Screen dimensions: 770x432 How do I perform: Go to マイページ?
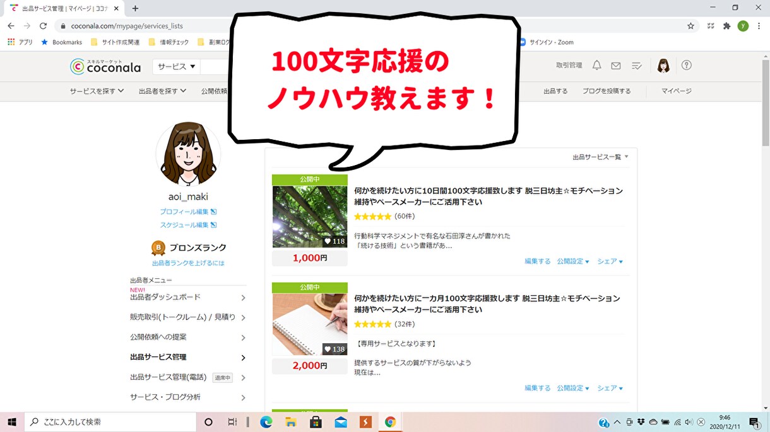(x=677, y=91)
